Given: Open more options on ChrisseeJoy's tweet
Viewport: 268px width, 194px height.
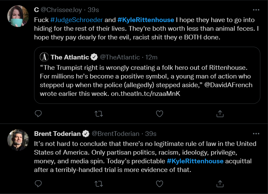Looking at the screenshot, I should coord(256,10).
